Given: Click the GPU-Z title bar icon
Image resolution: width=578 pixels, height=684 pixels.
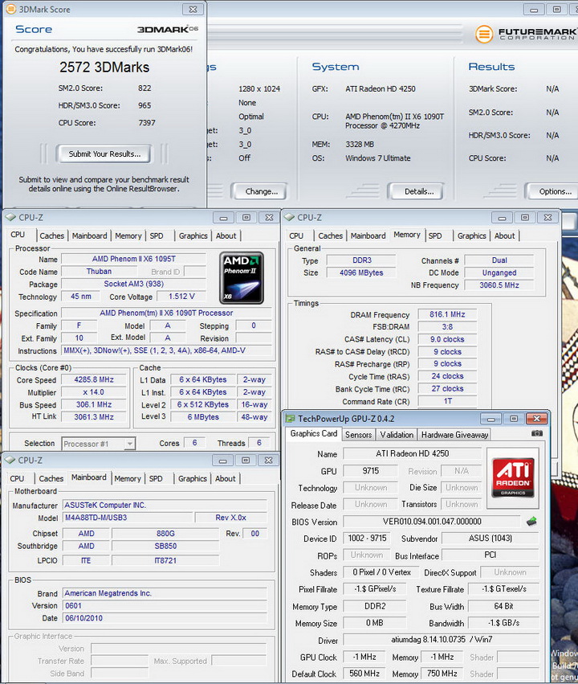Looking at the screenshot, I should pos(290,418).
